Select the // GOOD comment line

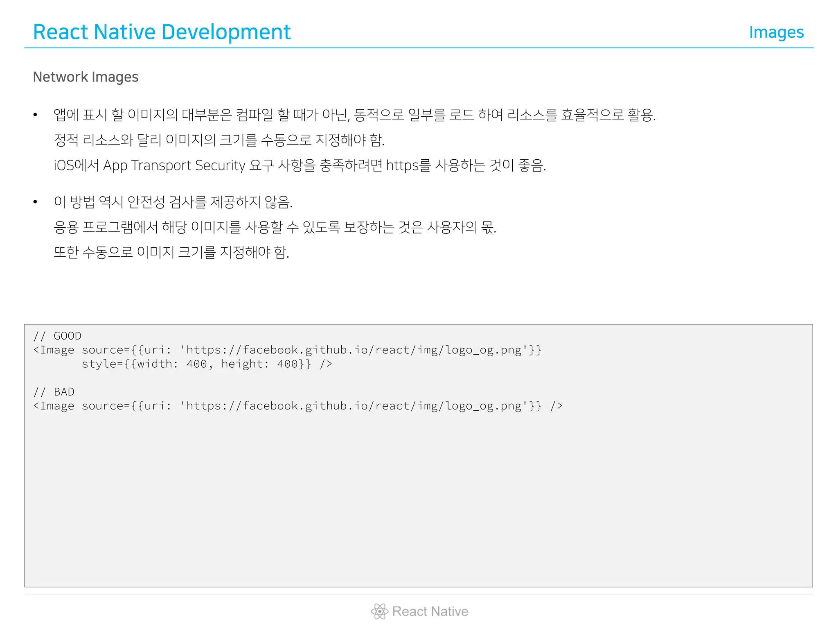57,336
